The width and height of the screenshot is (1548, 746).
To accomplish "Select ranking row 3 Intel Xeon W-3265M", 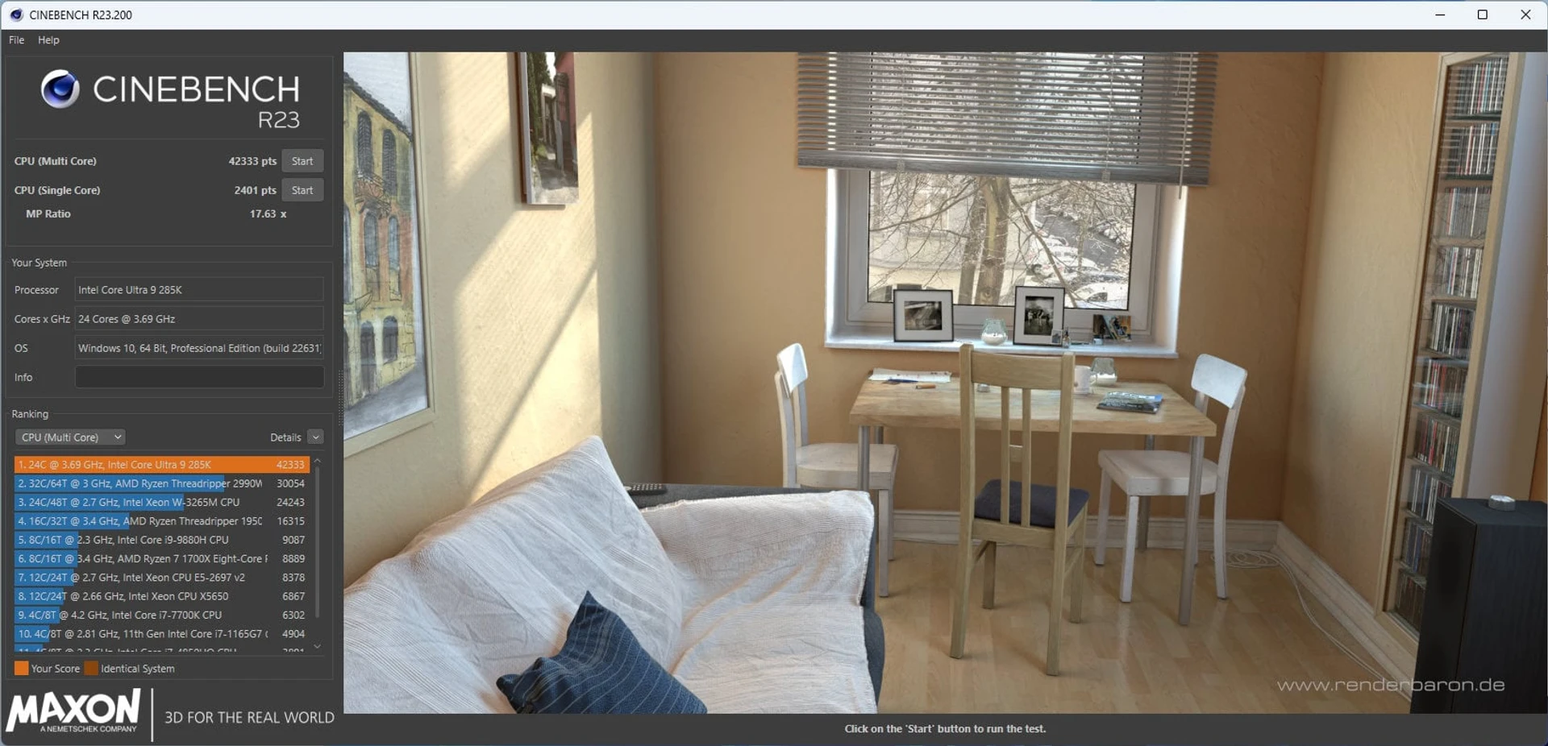I will click(162, 502).
